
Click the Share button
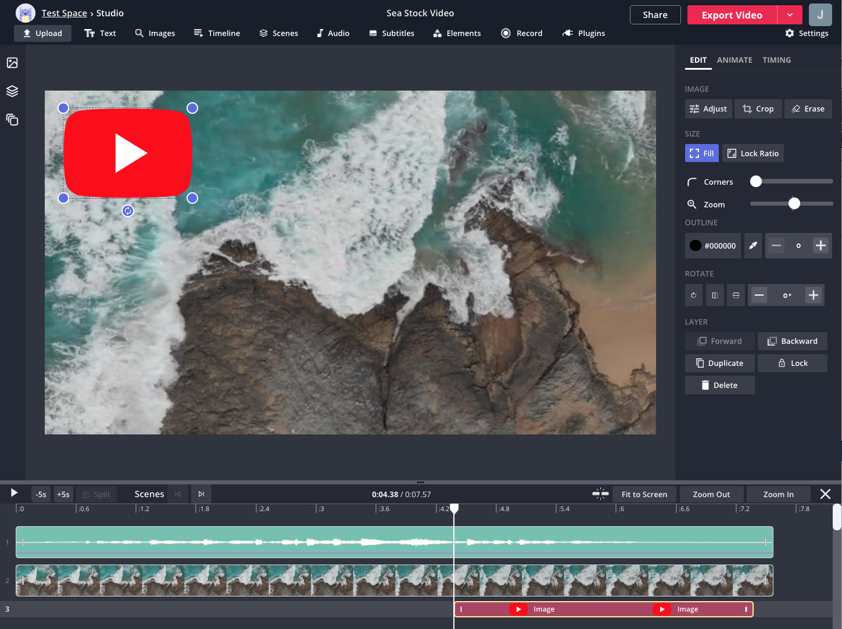(x=655, y=15)
